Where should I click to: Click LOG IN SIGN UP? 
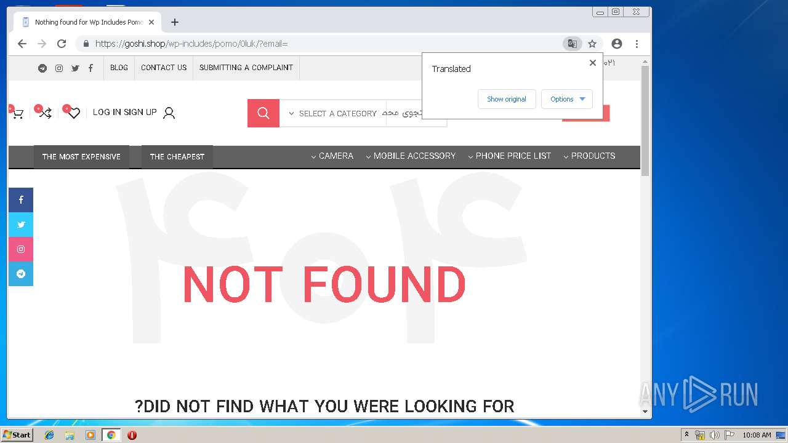pos(124,112)
